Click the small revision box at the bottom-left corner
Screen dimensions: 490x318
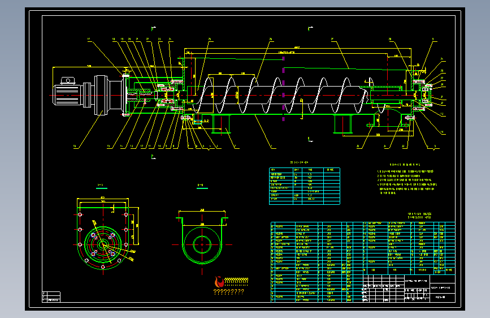pos(51,296)
